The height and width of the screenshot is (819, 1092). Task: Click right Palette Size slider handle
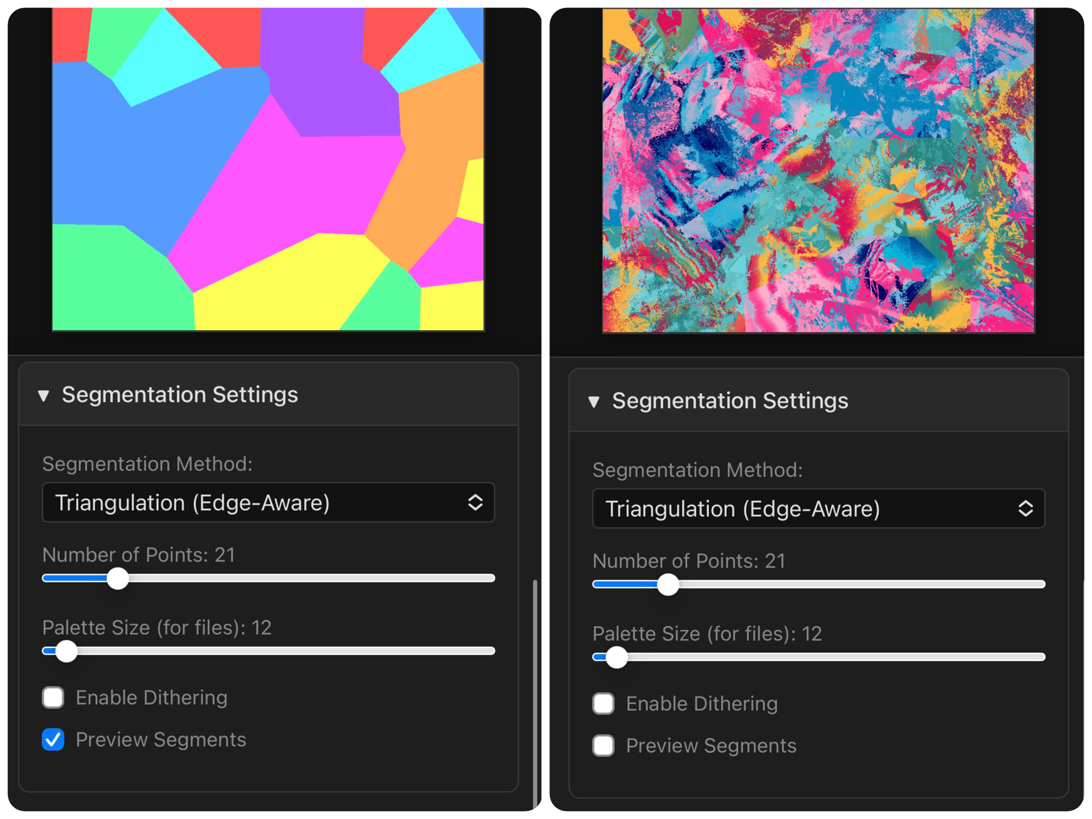(617, 657)
